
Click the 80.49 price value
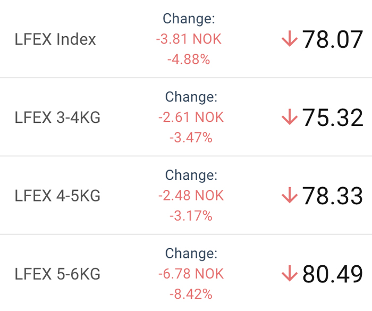(332, 274)
